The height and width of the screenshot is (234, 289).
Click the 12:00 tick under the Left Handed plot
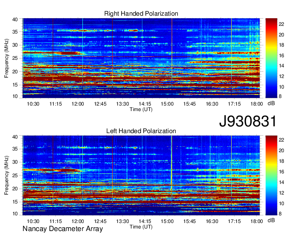pyautogui.click(x=78, y=221)
